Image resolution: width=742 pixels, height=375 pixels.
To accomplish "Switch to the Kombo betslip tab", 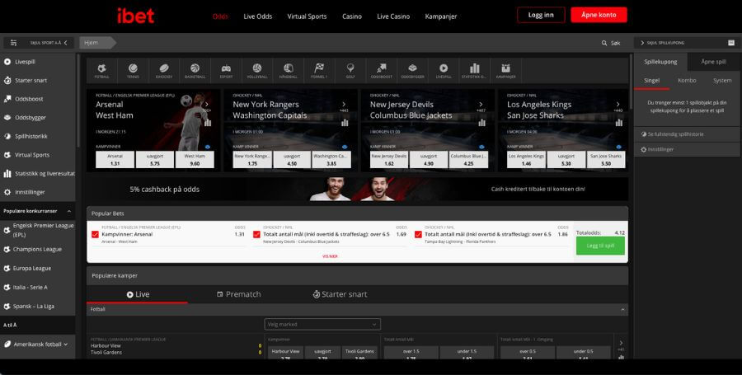I will pos(687,81).
